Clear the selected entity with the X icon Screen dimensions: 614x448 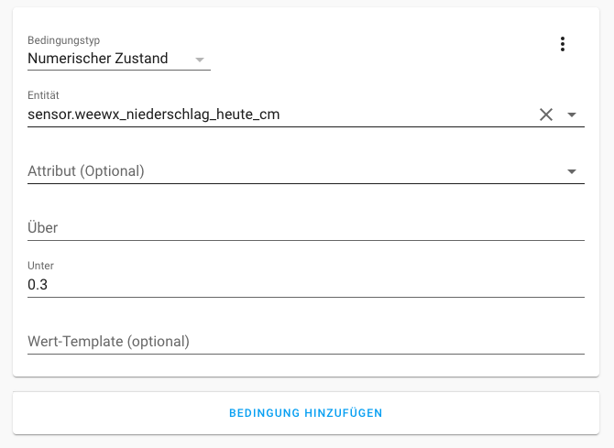pos(546,115)
